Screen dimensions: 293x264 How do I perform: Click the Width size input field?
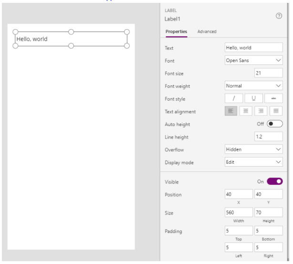(239, 212)
